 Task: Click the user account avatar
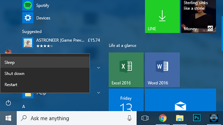[8, 52]
